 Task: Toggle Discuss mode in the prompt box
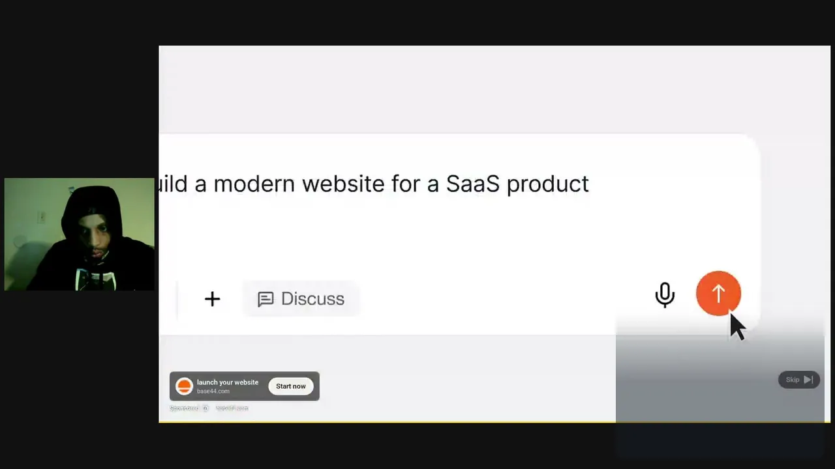pos(301,299)
